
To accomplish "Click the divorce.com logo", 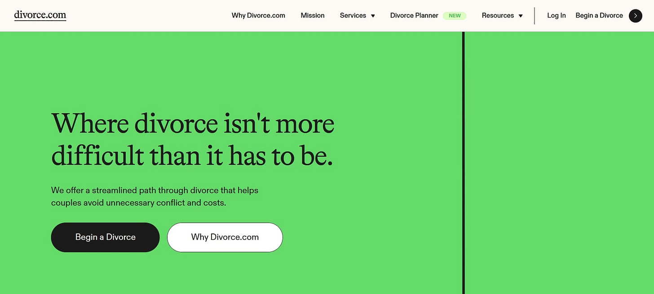I will coord(40,15).
